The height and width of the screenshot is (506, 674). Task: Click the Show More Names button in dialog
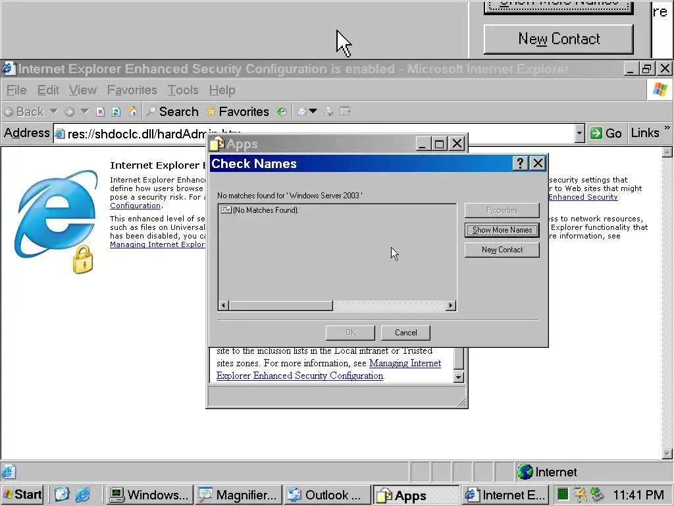[x=502, y=230]
